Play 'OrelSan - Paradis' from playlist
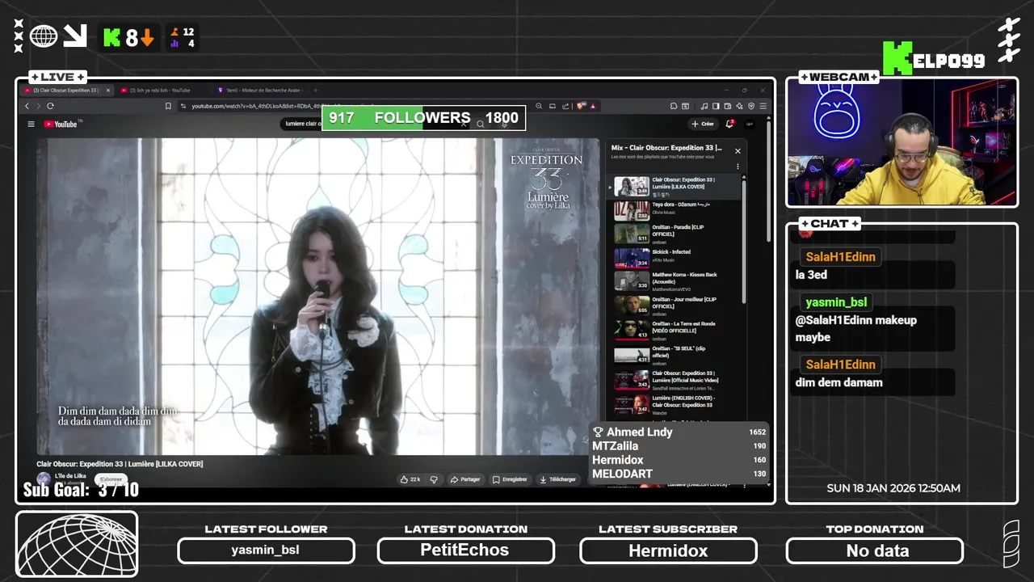The width and height of the screenshot is (1034, 582). click(674, 234)
